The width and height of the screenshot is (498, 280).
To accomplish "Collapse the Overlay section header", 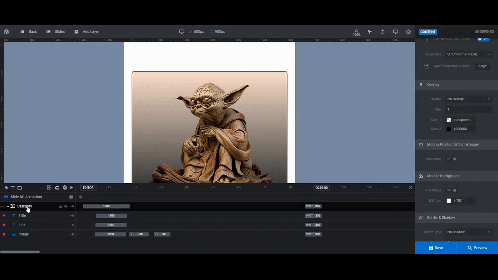I will tap(457, 85).
